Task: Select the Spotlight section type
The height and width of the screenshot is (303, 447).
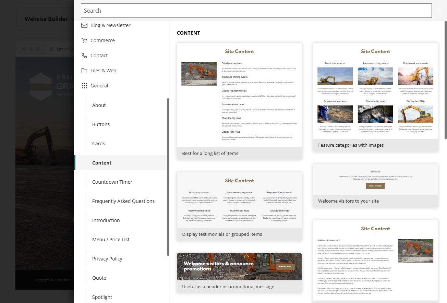Action: 102,297
